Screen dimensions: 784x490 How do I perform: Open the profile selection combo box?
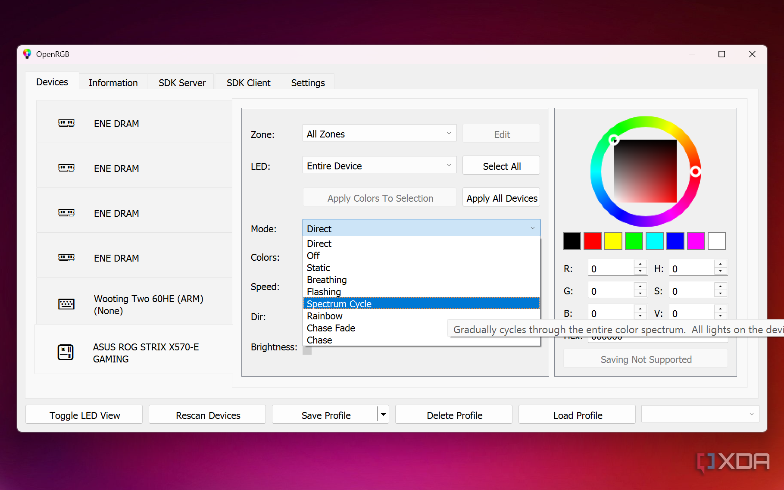click(700, 415)
